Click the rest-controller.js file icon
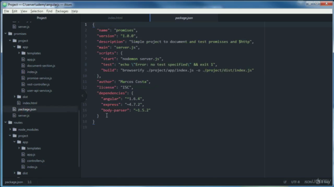 (x=23, y=84)
